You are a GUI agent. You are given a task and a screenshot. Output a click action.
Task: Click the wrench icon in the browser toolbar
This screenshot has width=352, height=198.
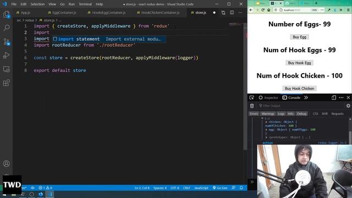point(329,10)
